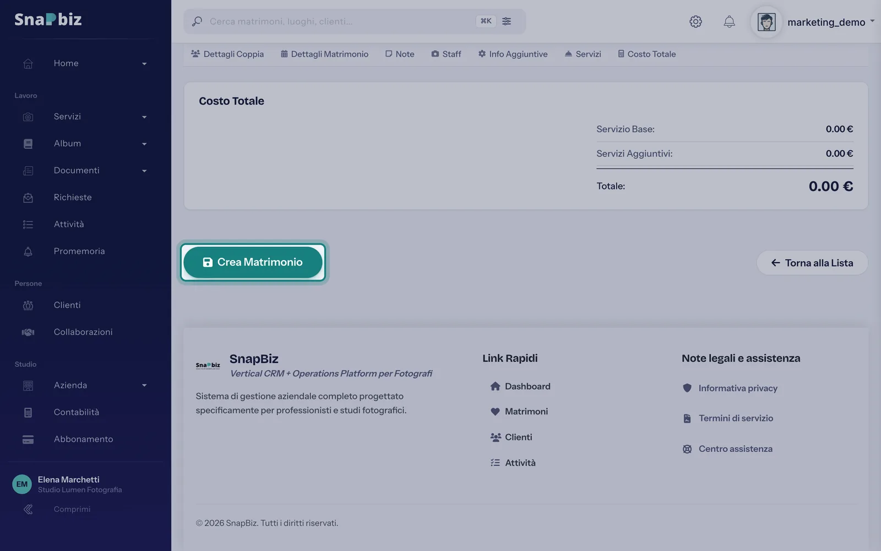The image size is (881, 551).
Task: Select the Servizi tab in top bar
Action: 583,54
